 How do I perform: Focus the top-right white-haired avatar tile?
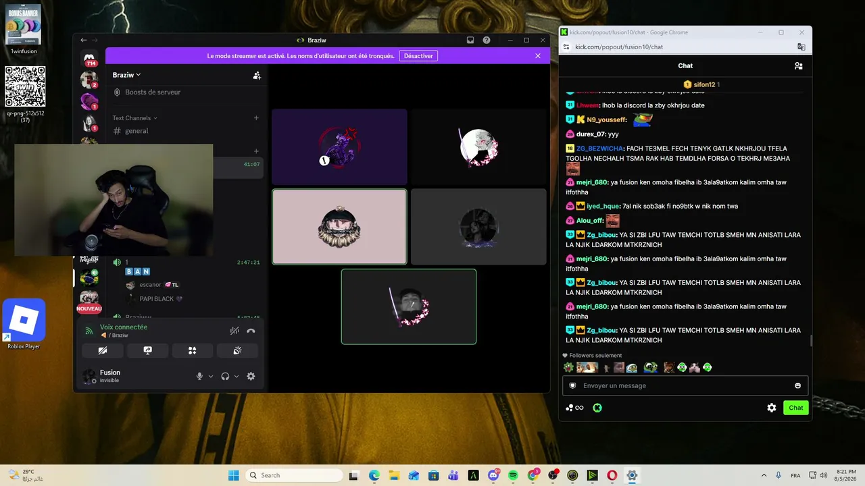click(478, 146)
